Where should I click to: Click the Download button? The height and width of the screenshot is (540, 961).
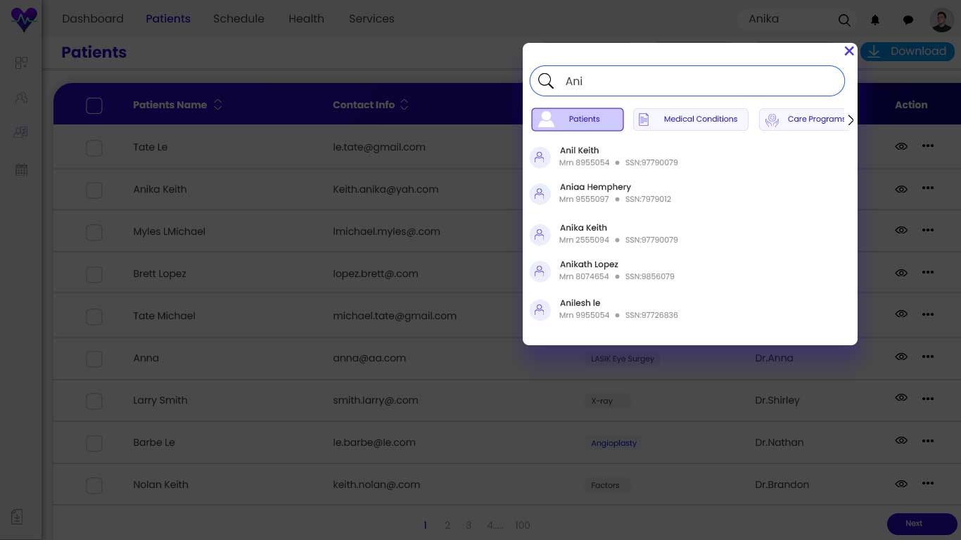[908, 51]
